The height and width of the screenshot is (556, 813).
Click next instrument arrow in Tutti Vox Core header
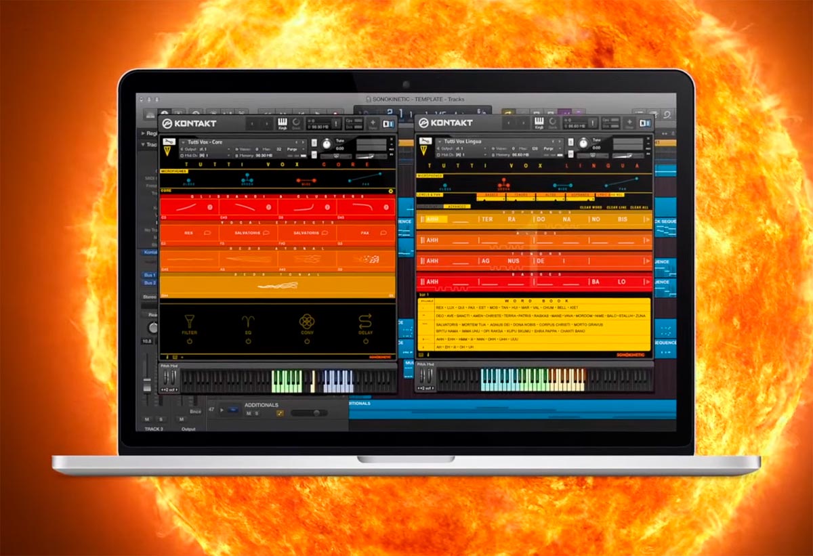(x=304, y=142)
